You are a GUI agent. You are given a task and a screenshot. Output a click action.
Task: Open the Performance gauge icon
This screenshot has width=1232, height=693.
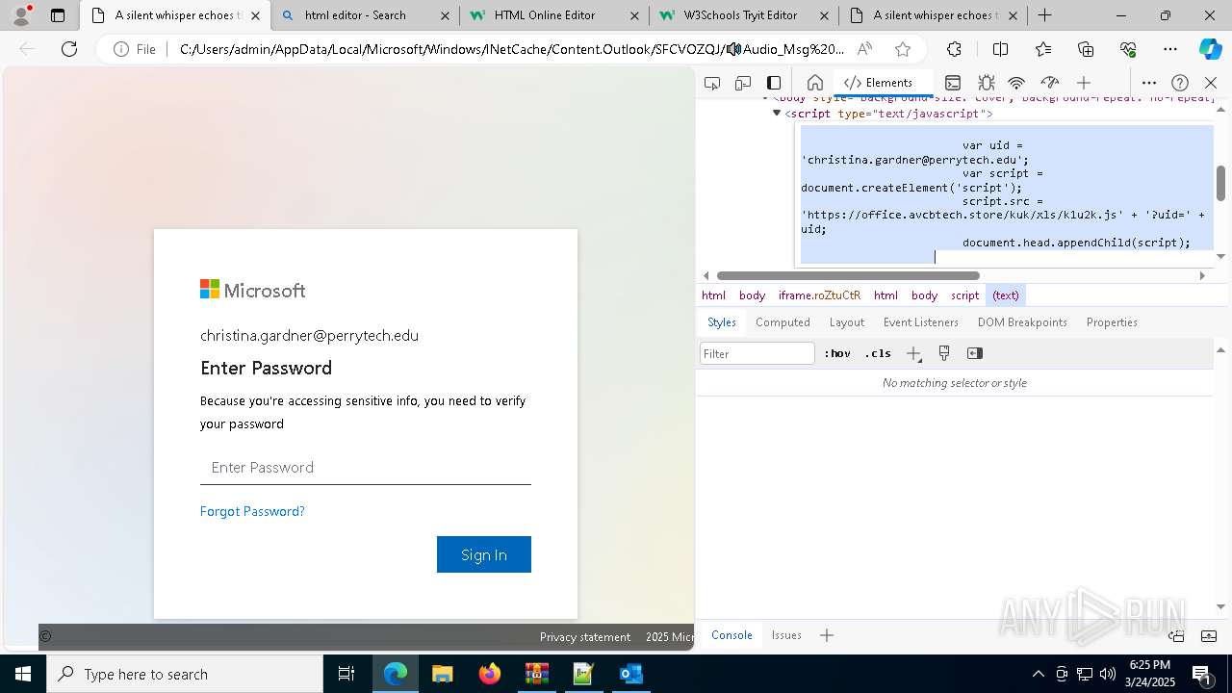pos(1050,83)
